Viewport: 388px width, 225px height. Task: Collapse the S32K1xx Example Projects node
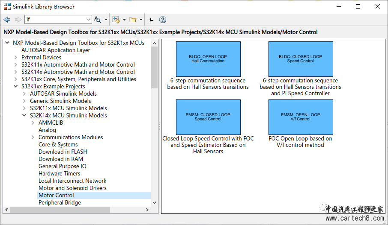point(16,86)
